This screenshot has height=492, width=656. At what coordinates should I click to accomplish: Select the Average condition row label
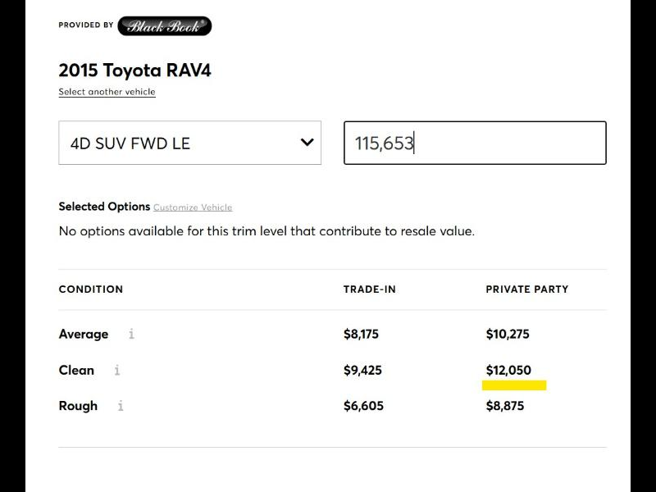[x=83, y=335]
